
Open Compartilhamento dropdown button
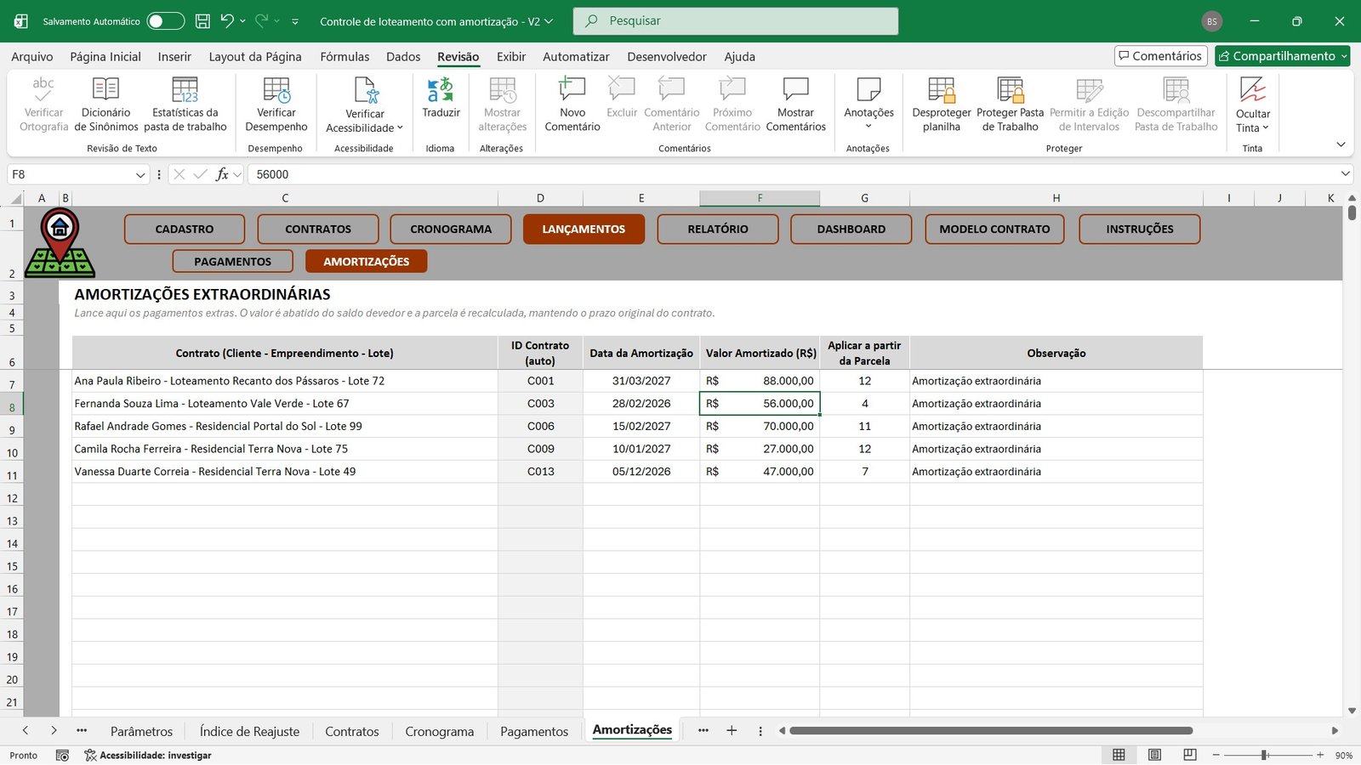pos(1283,56)
